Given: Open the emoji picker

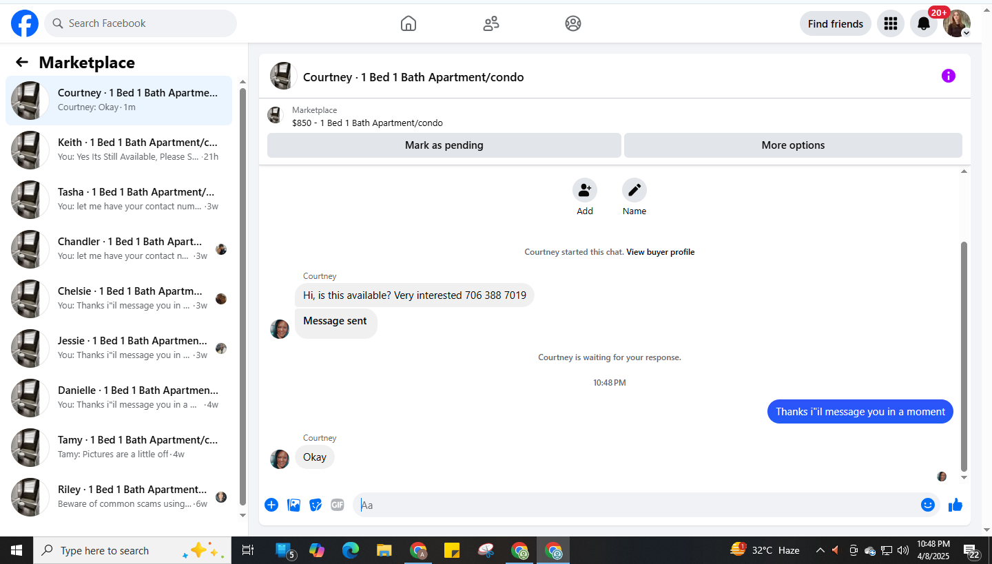Looking at the screenshot, I should tap(928, 505).
